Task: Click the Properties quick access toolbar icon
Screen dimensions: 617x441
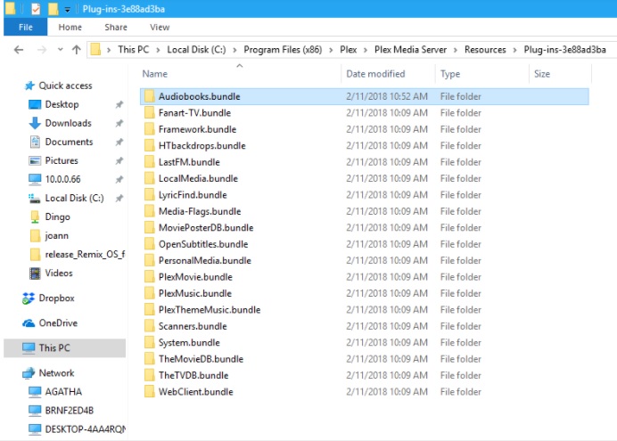Action: pyautogui.click(x=36, y=9)
